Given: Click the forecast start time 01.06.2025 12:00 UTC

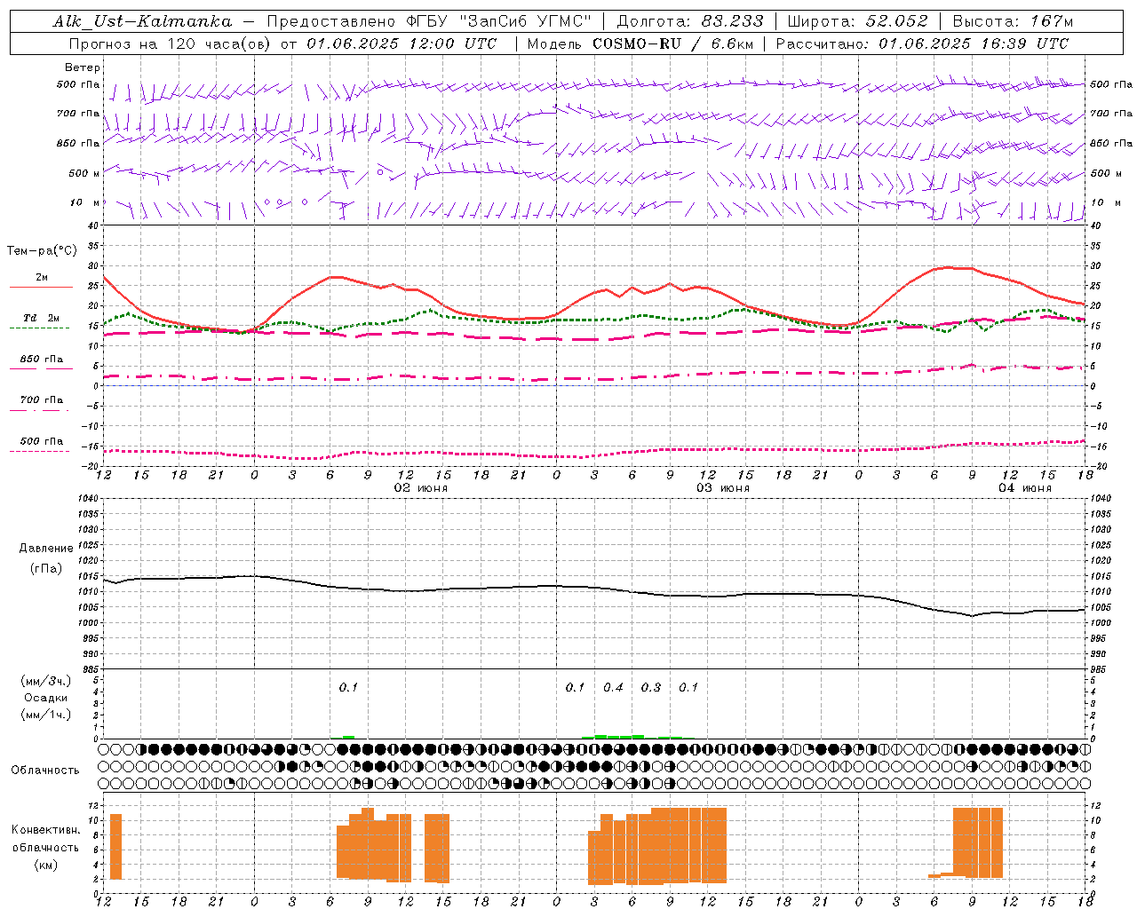Looking at the screenshot, I should click(x=402, y=43).
